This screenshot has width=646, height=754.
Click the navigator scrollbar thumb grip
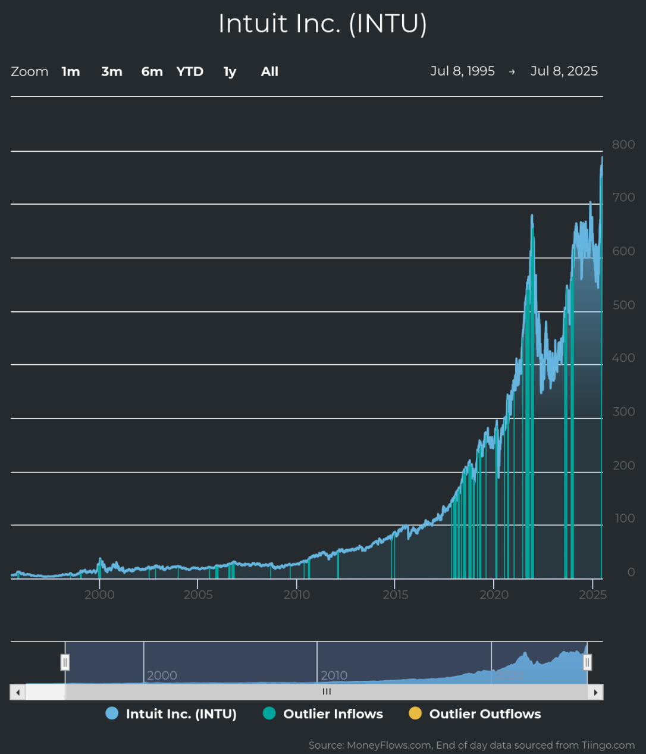coord(327,692)
